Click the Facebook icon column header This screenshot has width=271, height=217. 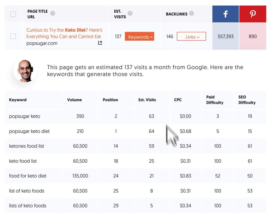click(x=225, y=14)
